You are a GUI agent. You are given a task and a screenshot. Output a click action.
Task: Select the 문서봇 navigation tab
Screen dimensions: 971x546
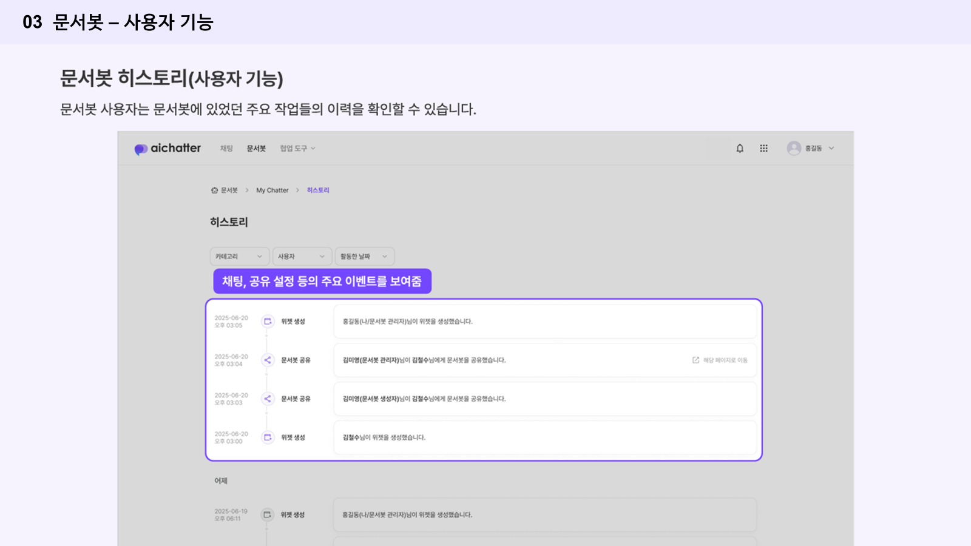pyautogui.click(x=256, y=149)
